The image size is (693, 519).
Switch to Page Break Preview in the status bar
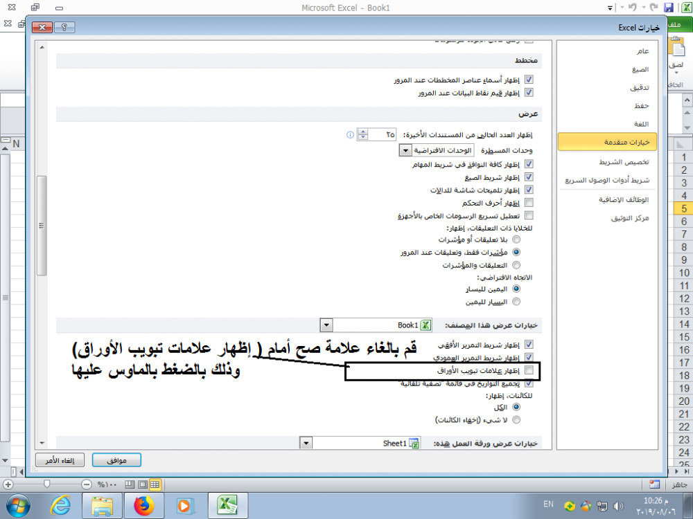pyautogui.click(x=130, y=484)
